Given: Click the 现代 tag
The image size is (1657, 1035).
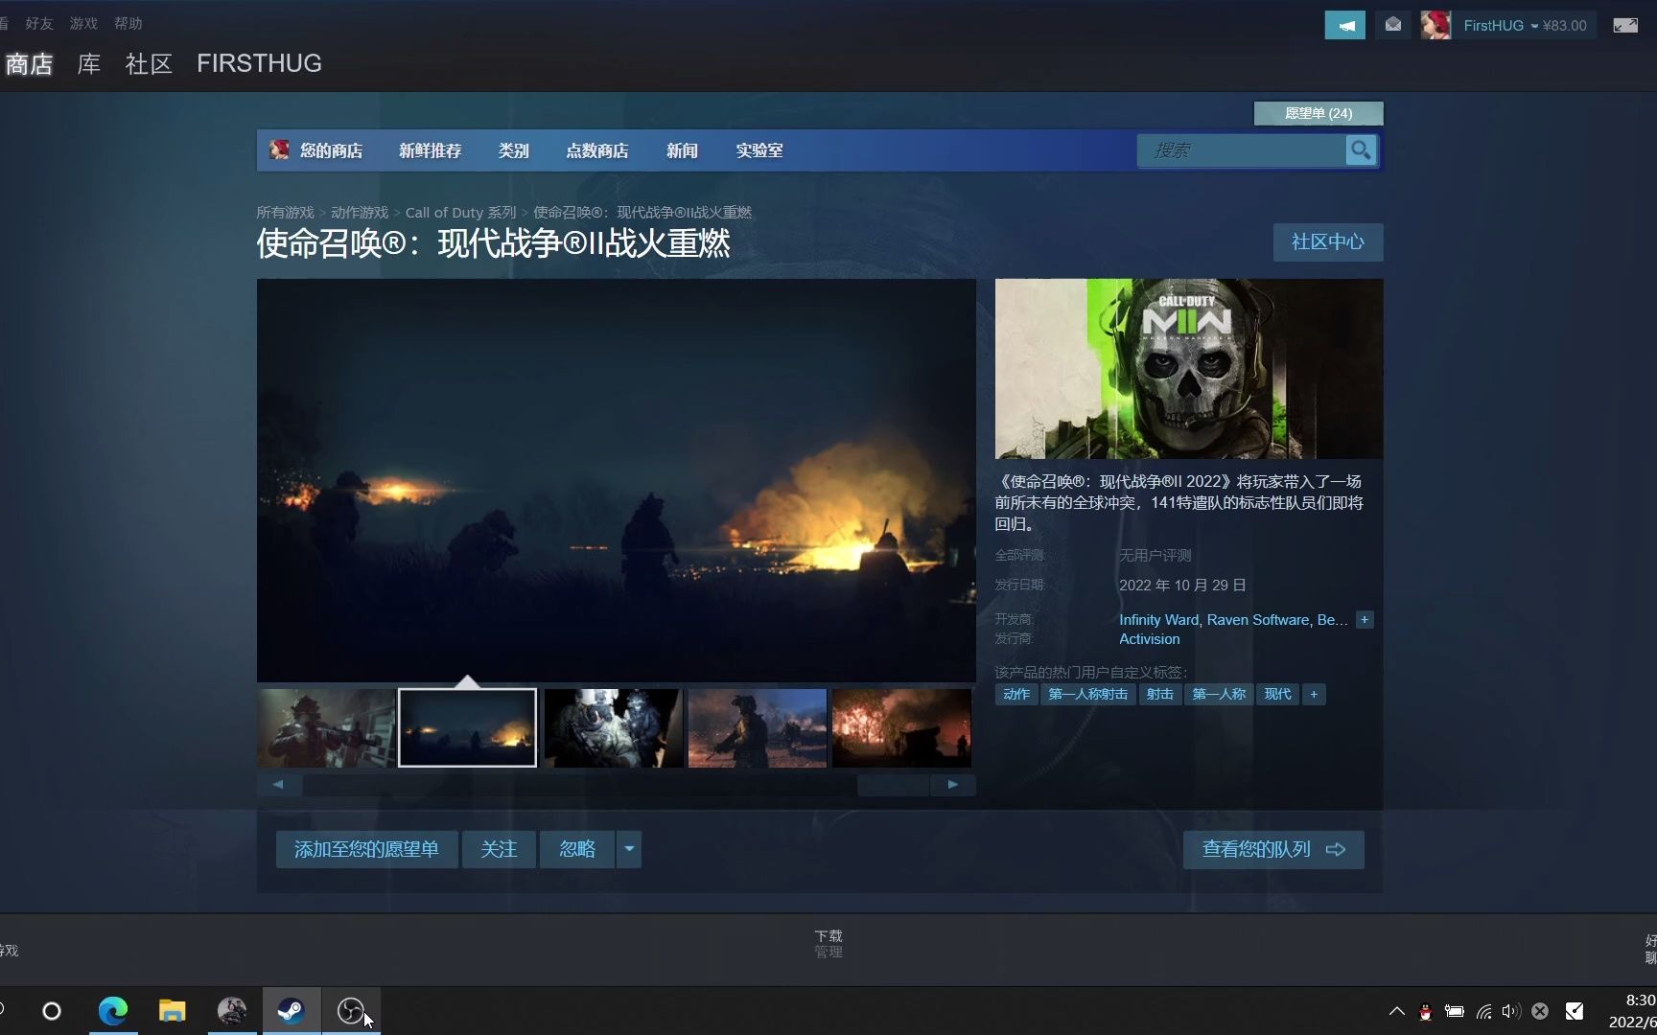Looking at the screenshot, I should coord(1277,694).
